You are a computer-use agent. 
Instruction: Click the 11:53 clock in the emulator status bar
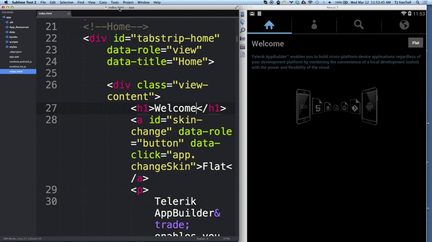click(x=419, y=14)
